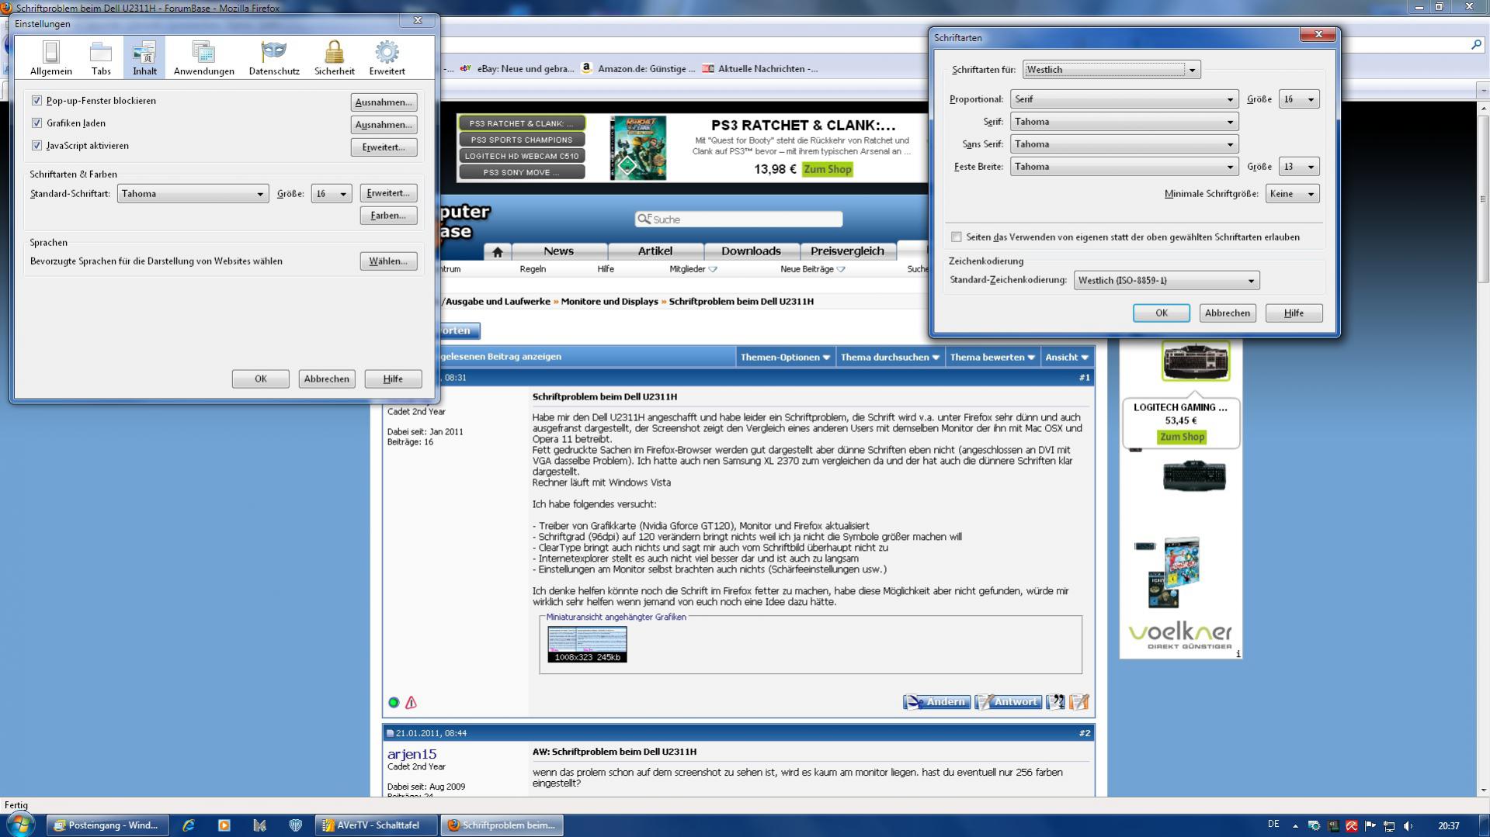This screenshot has height=837, width=1490.
Task: Open the Downloads tab on ComputerBase
Action: pyautogui.click(x=751, y=251)
